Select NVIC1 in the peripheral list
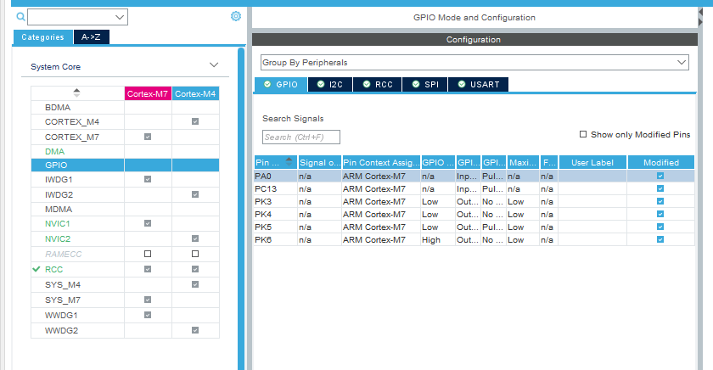This screenshot has height=370, width=713. coord(58,224)
